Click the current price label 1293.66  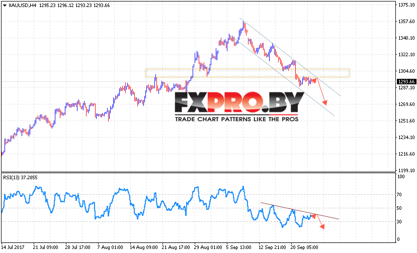pyautogui.click(x=406, y=81)
